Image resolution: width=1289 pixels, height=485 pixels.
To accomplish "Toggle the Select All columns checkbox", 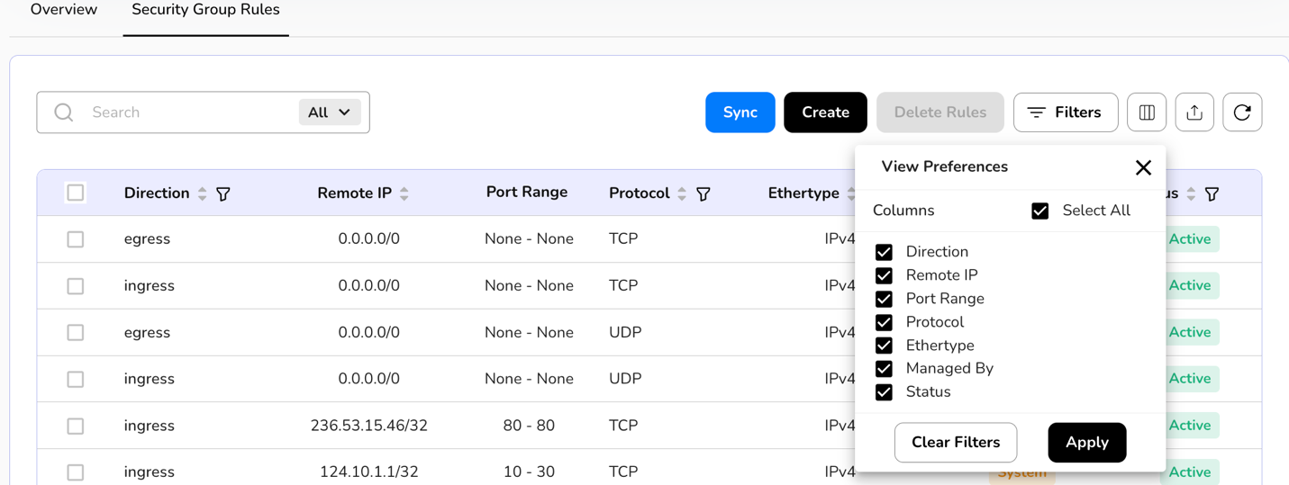I will 1039,211.
